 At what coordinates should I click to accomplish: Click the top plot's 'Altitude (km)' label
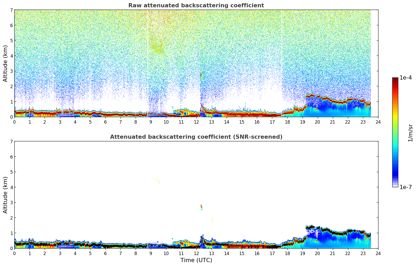(5, 63)
